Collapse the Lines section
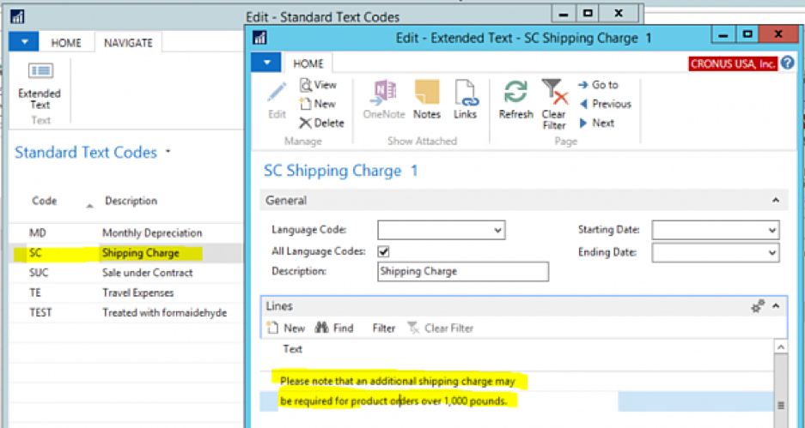The height and width of the screenshot is (428, 805). coord(776,306)
